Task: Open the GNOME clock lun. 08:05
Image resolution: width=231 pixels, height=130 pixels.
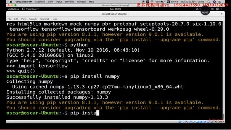Action: (115, 9)
